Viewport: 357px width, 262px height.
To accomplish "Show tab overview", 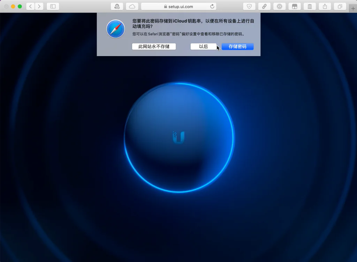I will pyautogui.click(x=340, y=6).
